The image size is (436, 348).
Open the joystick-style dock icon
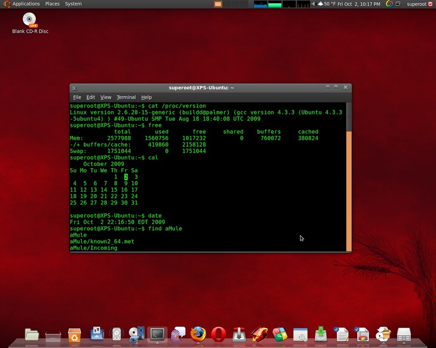pos(239,334)
